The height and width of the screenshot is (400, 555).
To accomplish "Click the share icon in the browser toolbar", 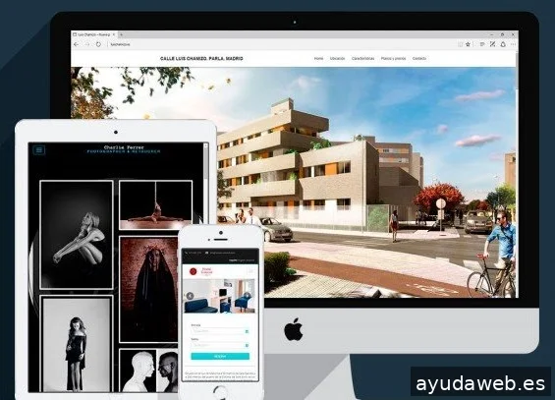I will coord(503,44).
